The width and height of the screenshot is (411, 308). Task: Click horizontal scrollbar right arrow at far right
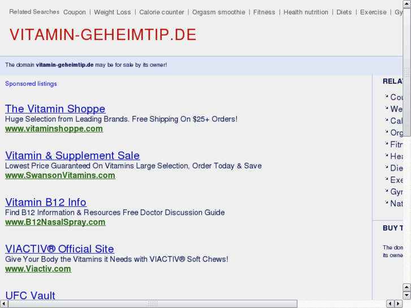click(x=399, y=304)
